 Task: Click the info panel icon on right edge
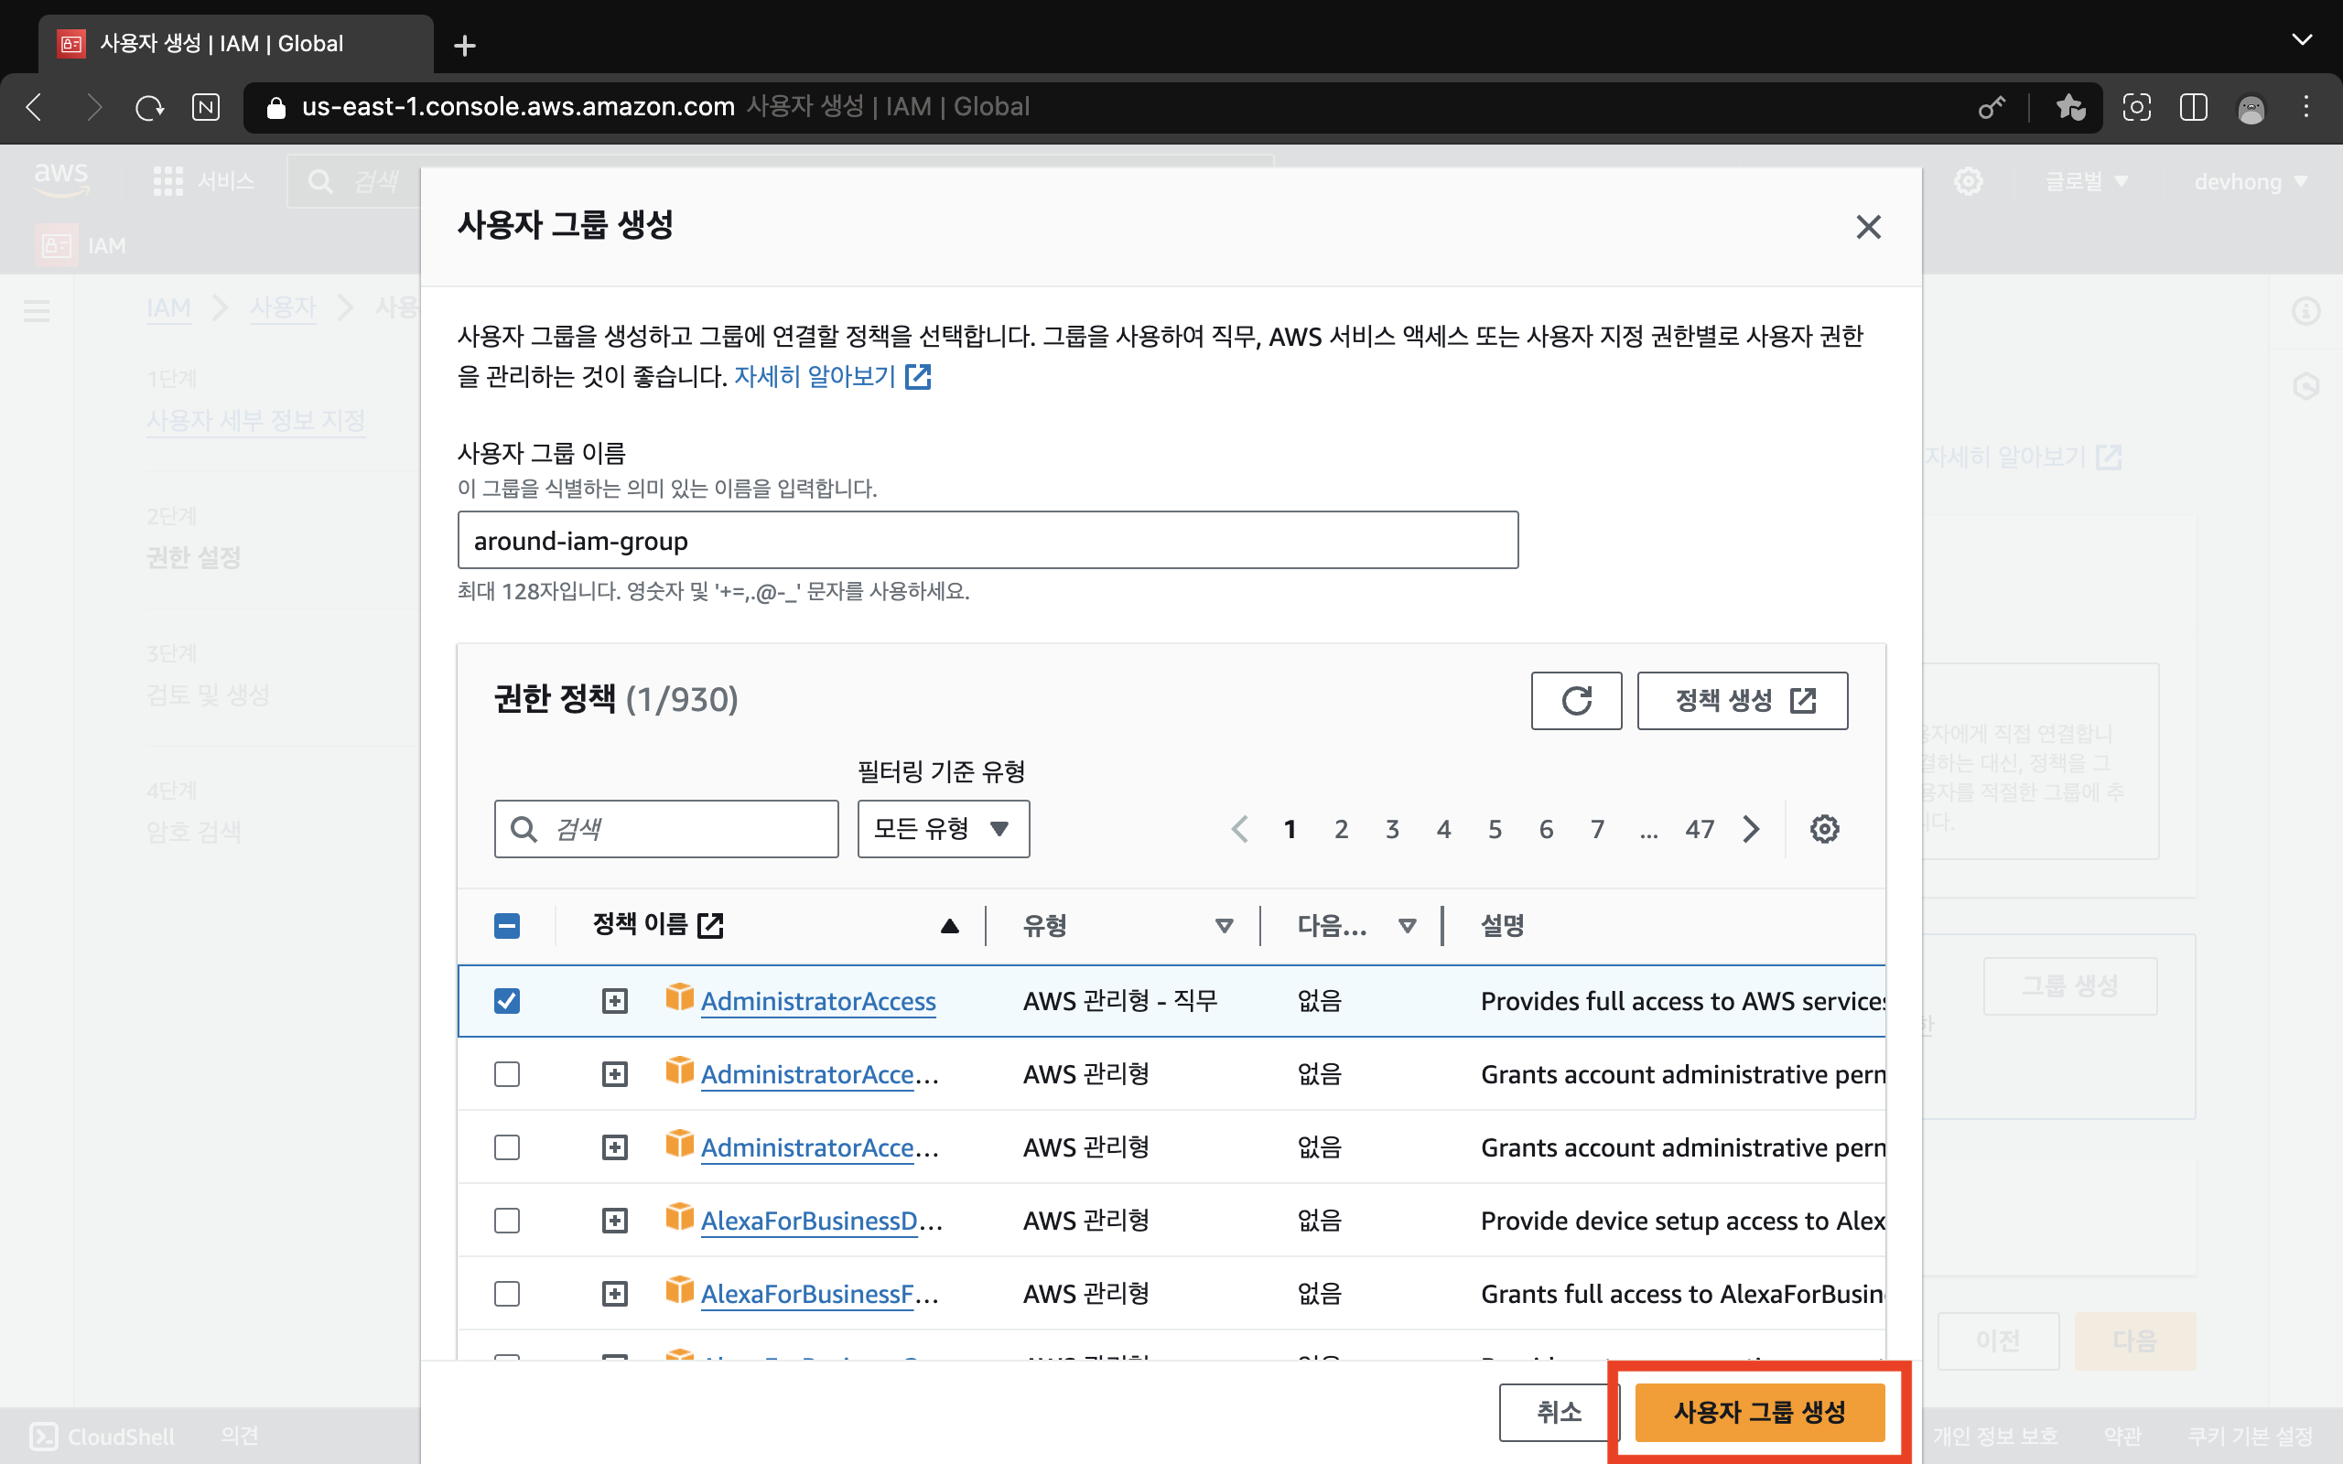[x=2305, y=311]
